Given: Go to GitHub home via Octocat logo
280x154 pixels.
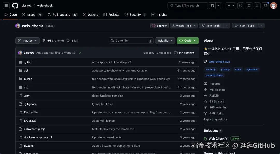Looking at the screenshot, I should coord(15,6).
